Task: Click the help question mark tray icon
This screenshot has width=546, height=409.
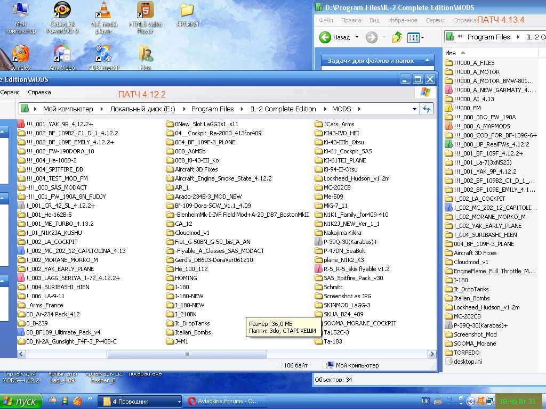Action: click(x=449, y=401)
